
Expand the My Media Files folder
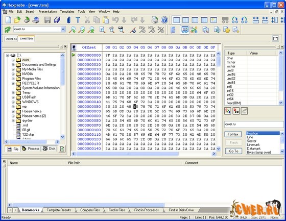pos(13,69)
